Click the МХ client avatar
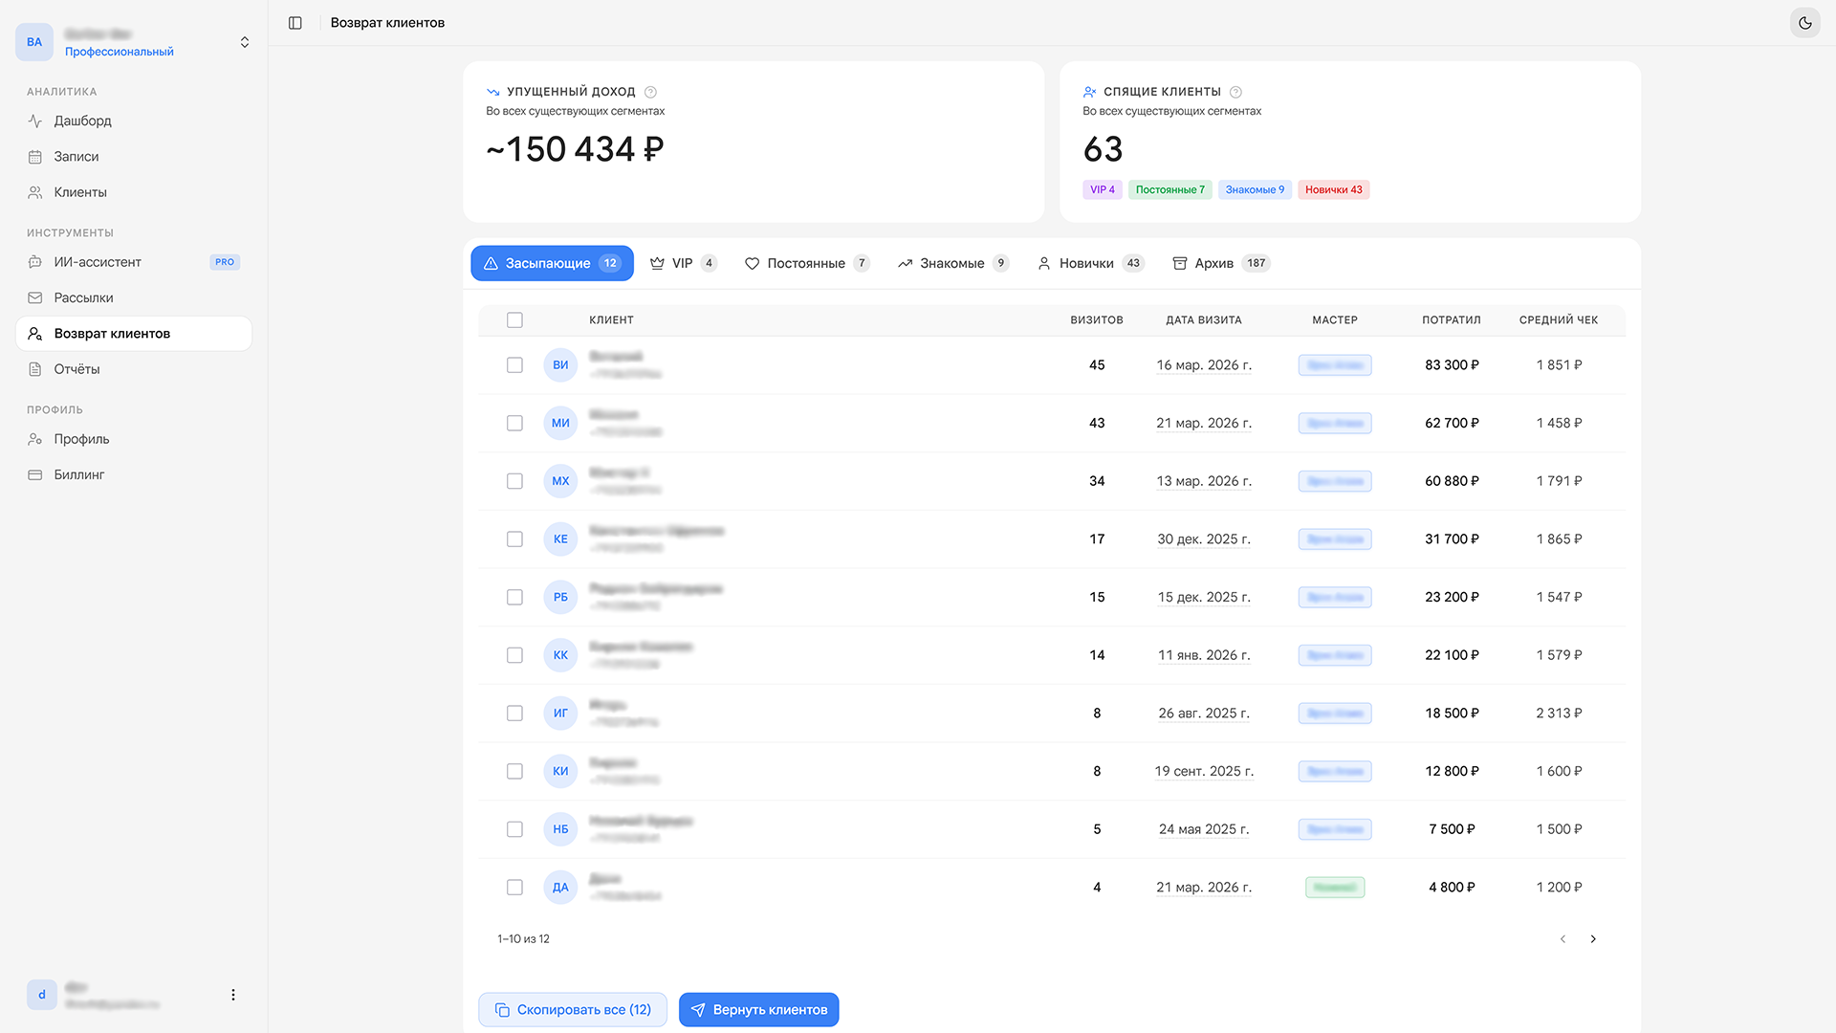Viewport: 1836px width, 1033px height. [x=560, y=481]
